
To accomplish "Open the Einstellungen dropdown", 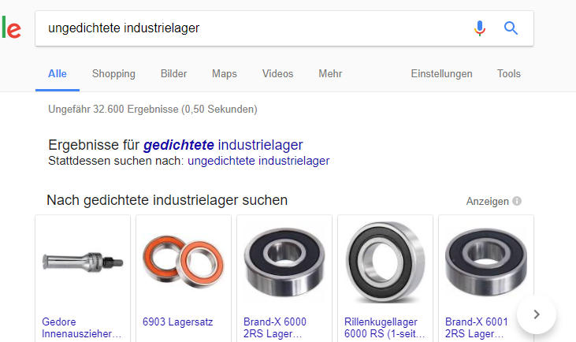I will tap(441, 74).
